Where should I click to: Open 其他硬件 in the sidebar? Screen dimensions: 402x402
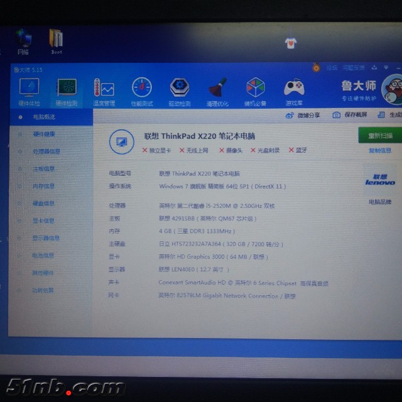click(43, 273)
